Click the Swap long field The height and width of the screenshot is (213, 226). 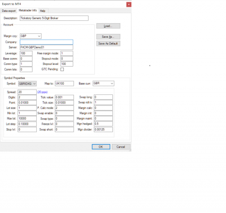tap(103, 97)
